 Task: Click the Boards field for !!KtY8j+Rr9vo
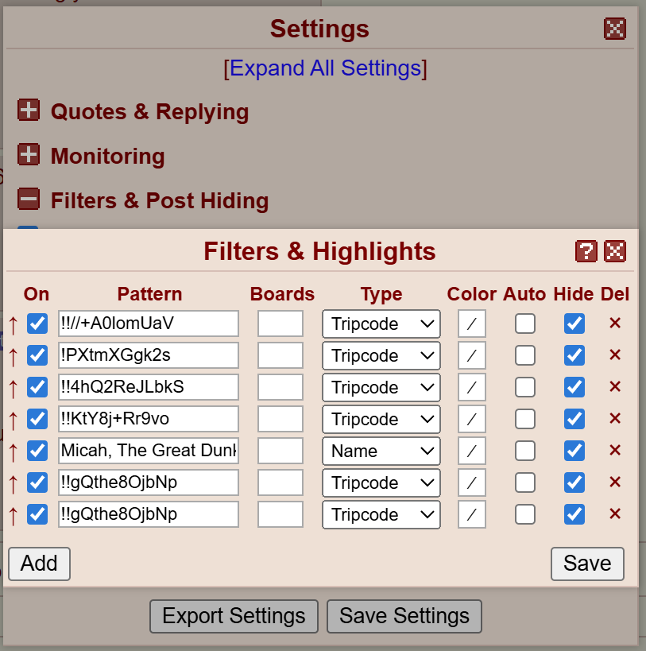click(x=280, y=419)
